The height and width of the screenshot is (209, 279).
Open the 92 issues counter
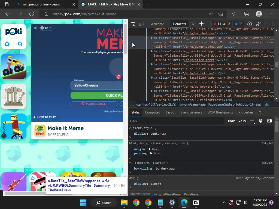[x=238, y=24]
